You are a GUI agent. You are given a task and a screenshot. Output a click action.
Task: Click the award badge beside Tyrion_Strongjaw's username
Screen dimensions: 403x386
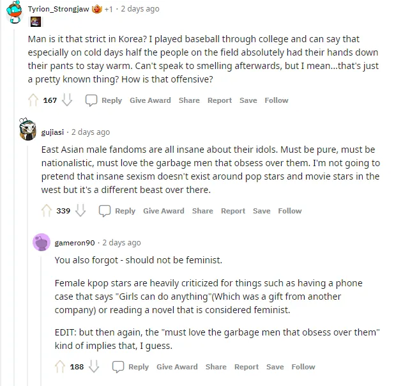click(97, 9)
